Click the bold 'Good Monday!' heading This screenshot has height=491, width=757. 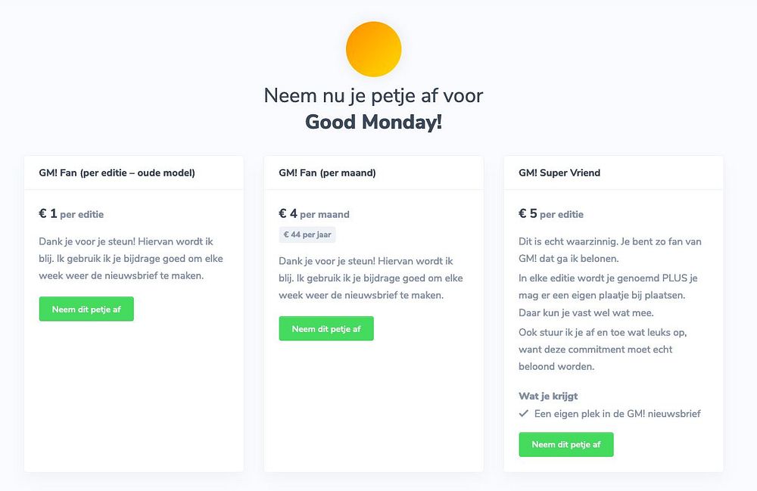tap(373, 122)
